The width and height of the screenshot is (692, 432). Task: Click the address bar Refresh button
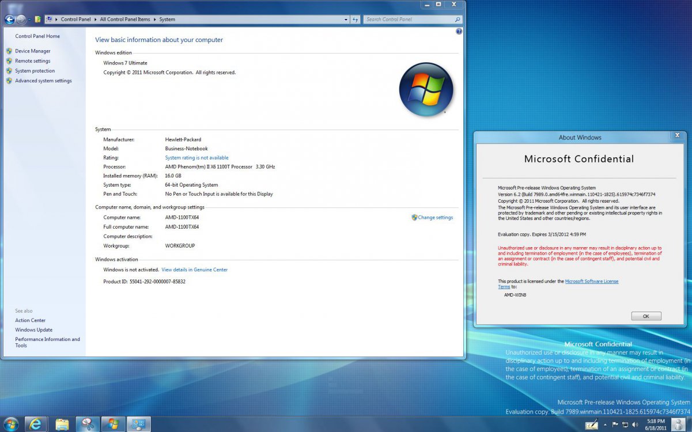click(356, 20)
